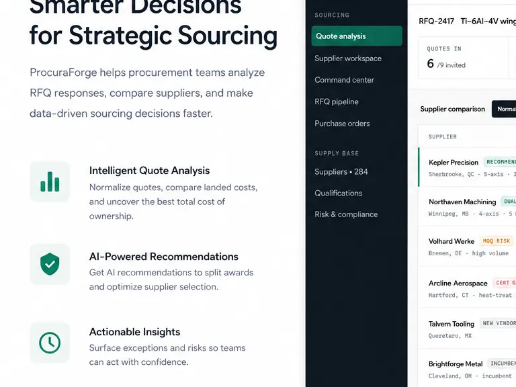Click the INCUMBENT badge on Brightforge Metal
Image resolution: width=516 pixels, height=387 pixels.
501,363
